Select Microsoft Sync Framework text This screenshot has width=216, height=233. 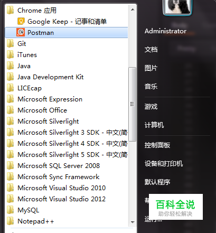59,177
